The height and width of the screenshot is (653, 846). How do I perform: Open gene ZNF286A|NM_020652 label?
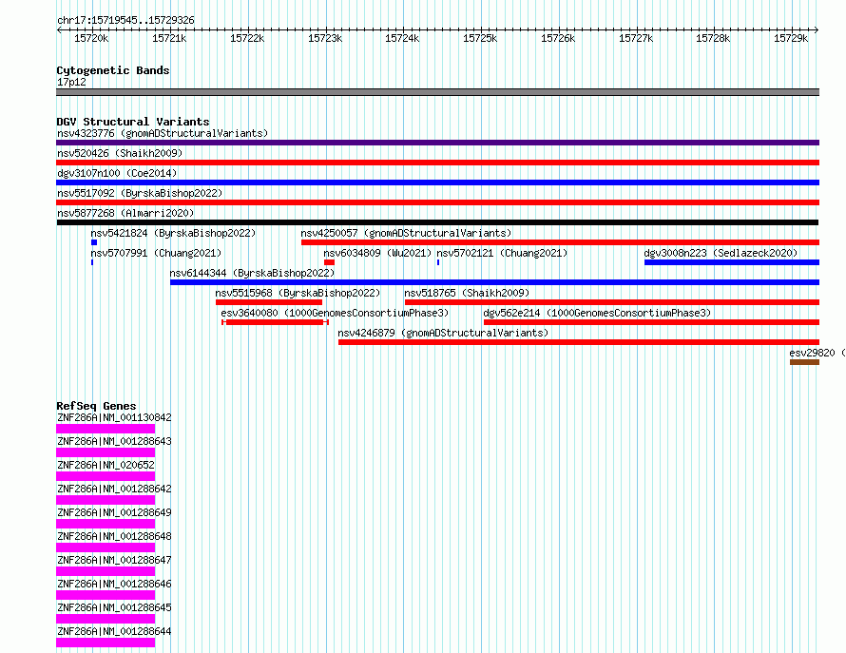(106, 465)
